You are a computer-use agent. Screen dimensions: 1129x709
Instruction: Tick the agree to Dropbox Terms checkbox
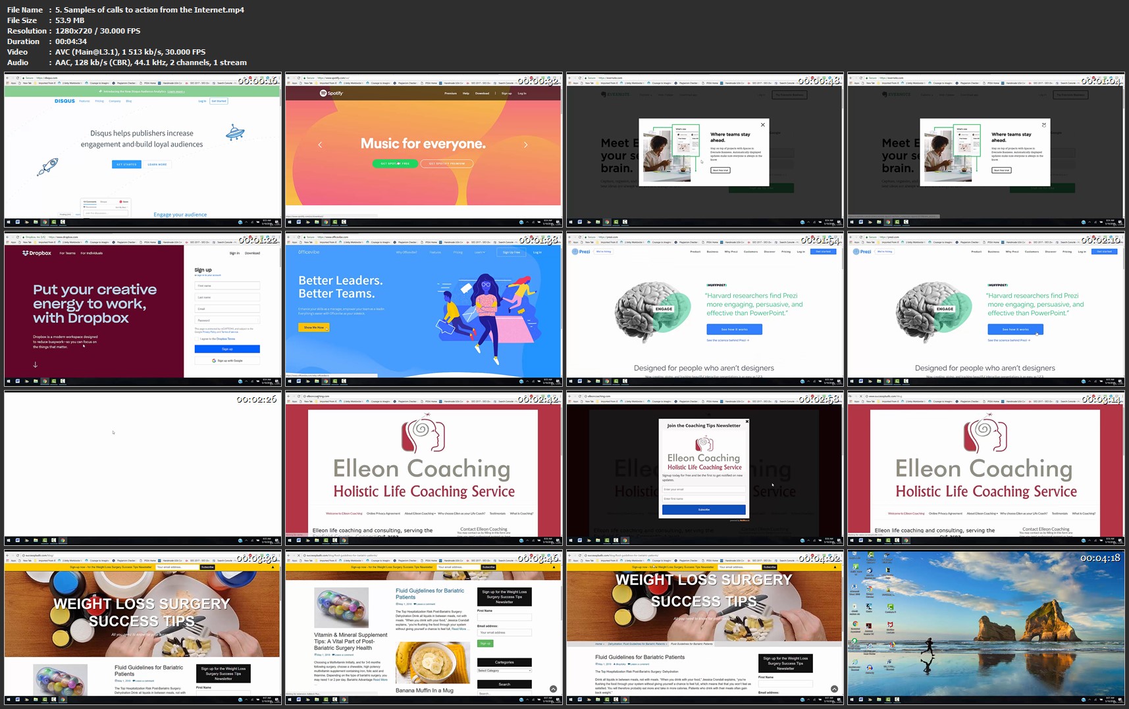coord(197,339)
